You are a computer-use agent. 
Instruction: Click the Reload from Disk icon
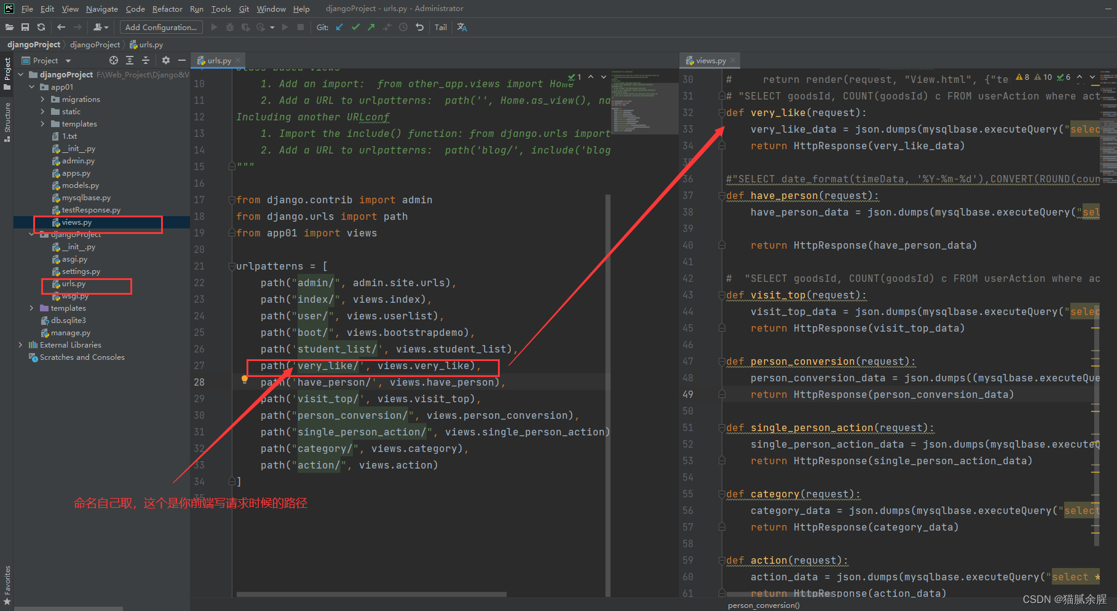point(41,27)
